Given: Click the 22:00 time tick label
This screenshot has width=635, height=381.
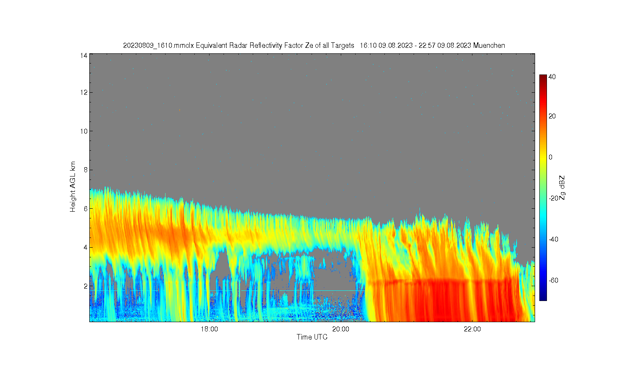Looking at the screenshot, I should [x=472, y=329].
